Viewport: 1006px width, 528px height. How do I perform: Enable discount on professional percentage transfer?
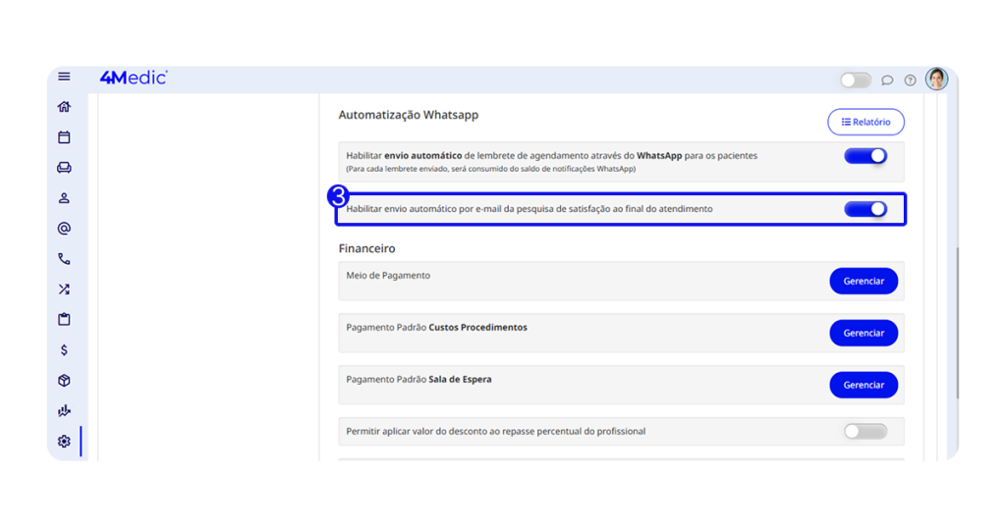pyautogui.click(x=866, y=432)
